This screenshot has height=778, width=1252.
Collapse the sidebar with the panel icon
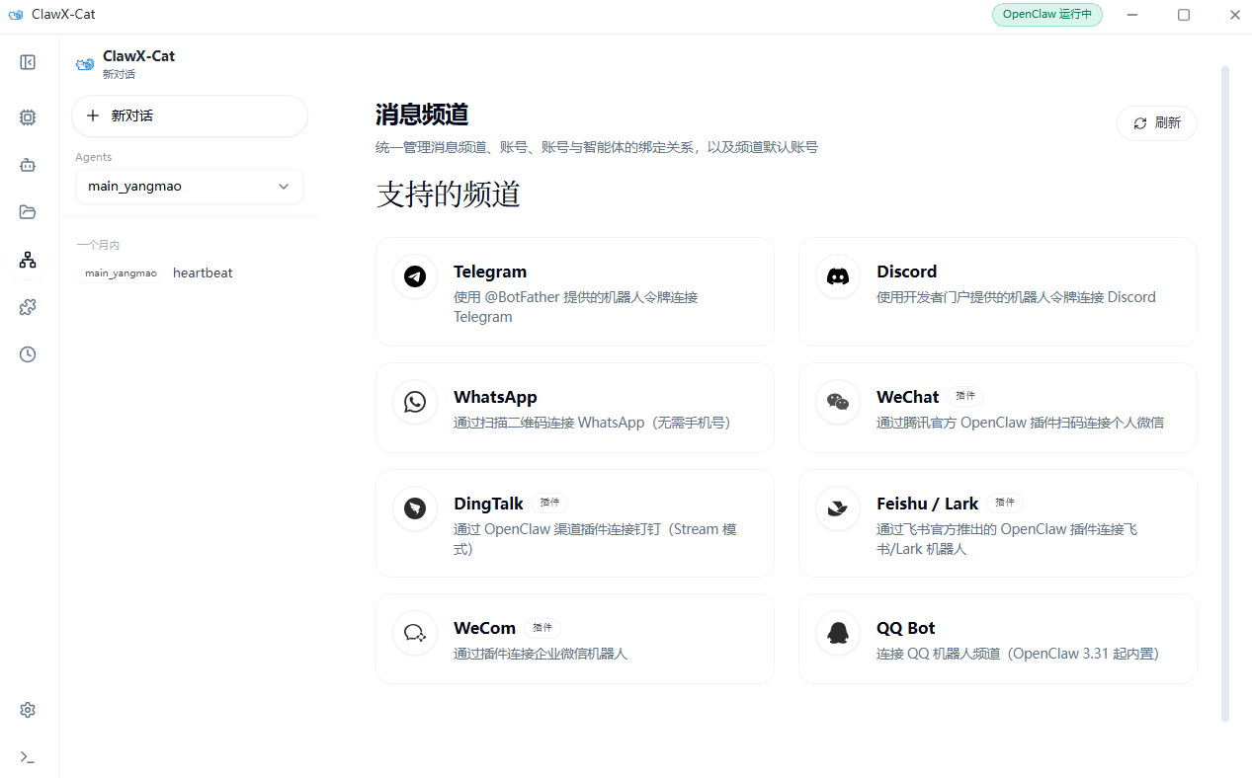click(27, 61)
